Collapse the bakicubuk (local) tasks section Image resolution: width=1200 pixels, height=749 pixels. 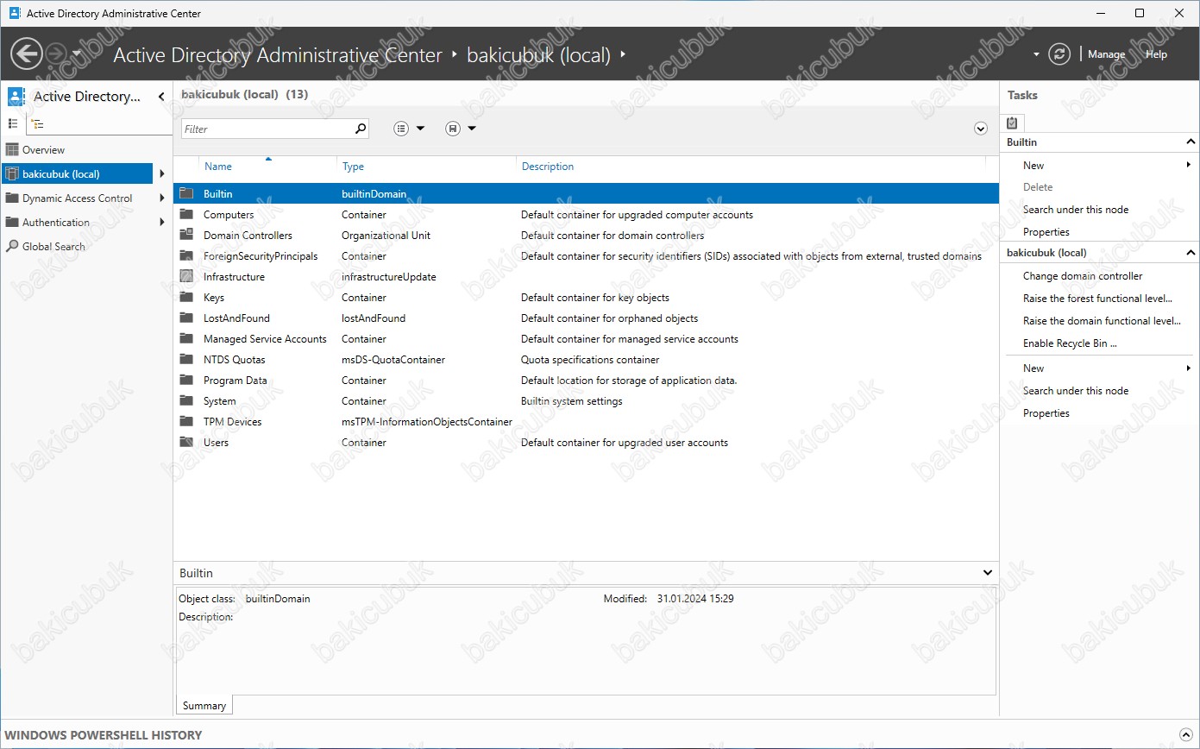coord(1191,253)
